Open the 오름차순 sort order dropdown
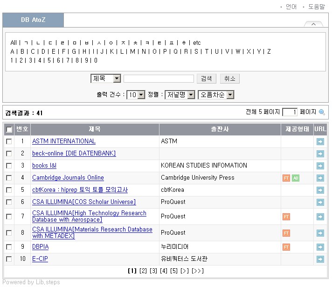 coord(229,95)
